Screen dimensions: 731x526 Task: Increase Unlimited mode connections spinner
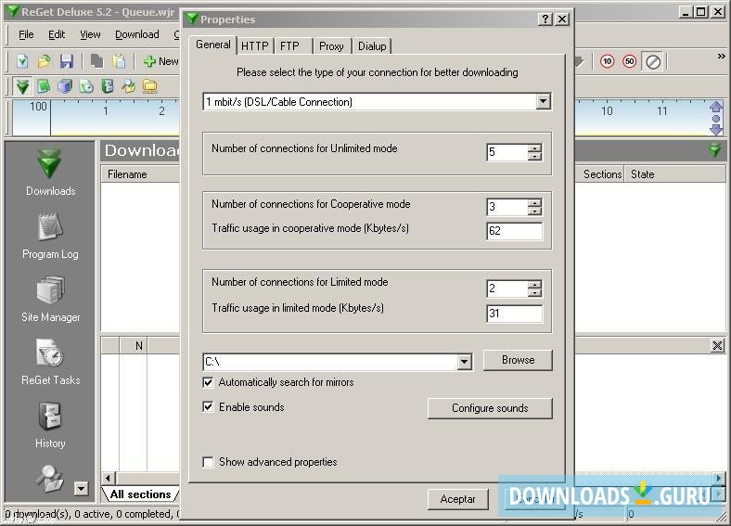pos(534,148)
